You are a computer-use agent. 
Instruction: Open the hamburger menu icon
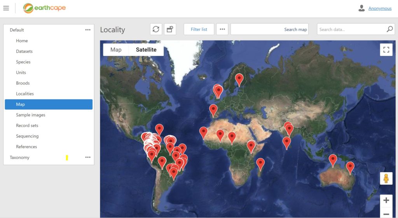coord(6,8)
